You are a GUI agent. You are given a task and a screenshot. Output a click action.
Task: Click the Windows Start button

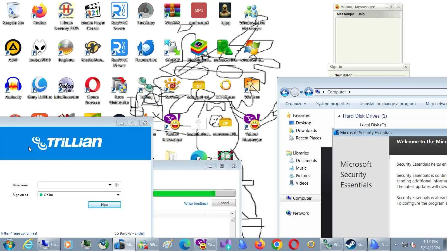coord(9,245)
